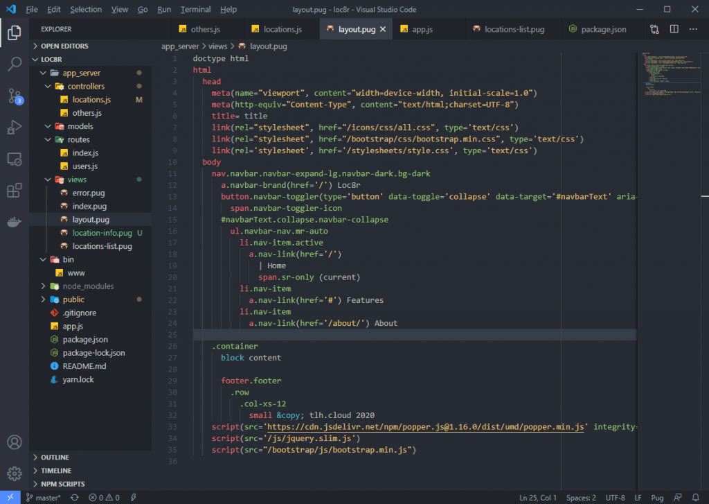Click the remote window indicator in status bar
This screenshot has height=504, width=709.
click(10, 497)
